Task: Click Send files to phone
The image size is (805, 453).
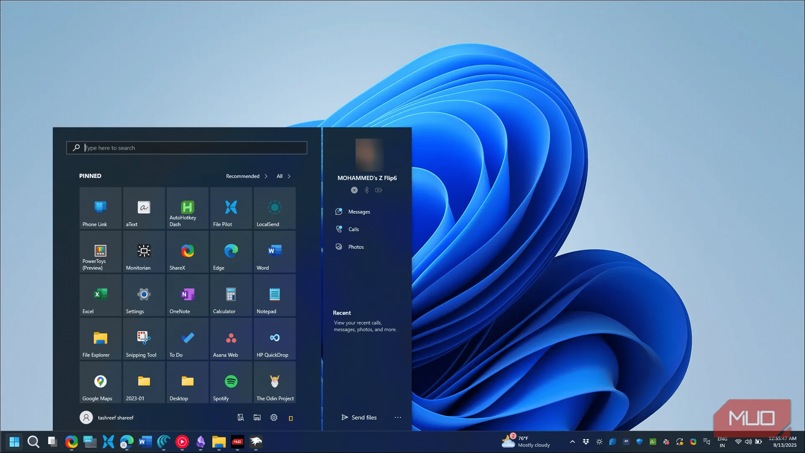Action: pos(359,417)
